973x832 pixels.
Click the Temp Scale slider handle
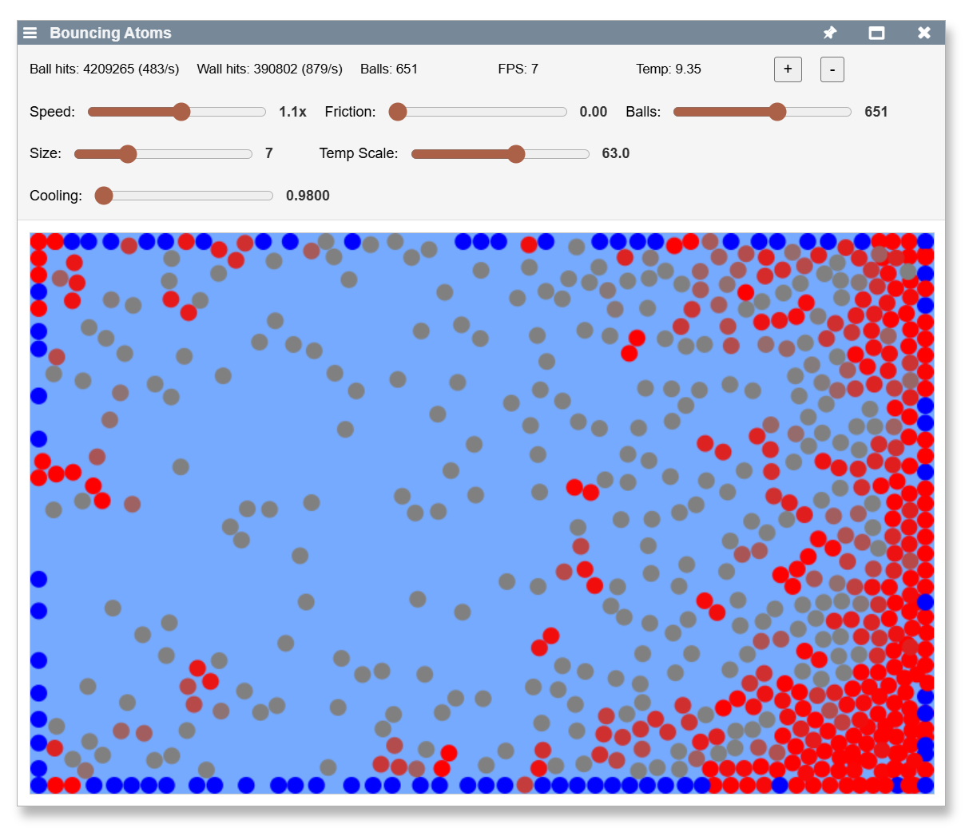[x=516, y=154]
